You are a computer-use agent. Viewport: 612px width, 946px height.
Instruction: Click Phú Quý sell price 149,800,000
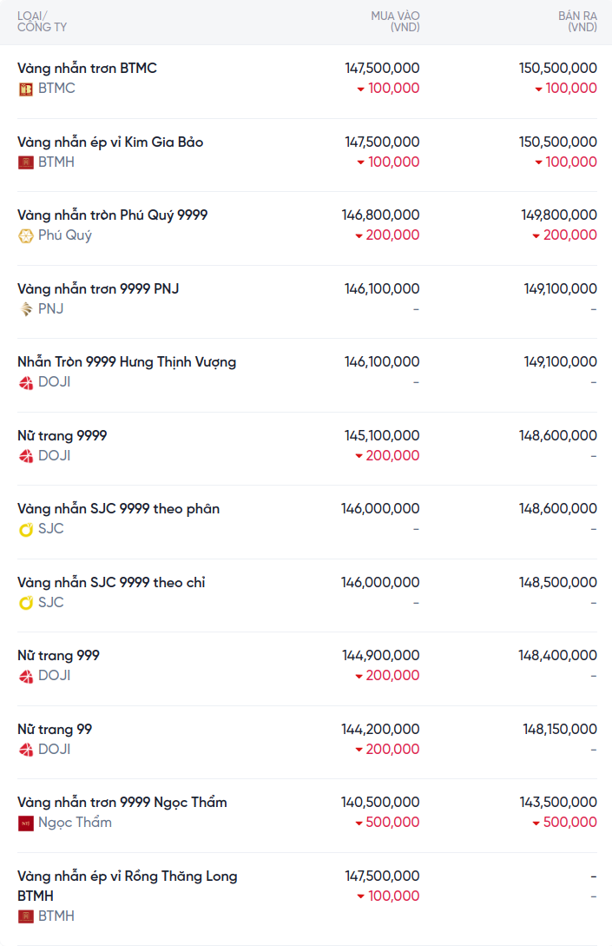(559, 215)
